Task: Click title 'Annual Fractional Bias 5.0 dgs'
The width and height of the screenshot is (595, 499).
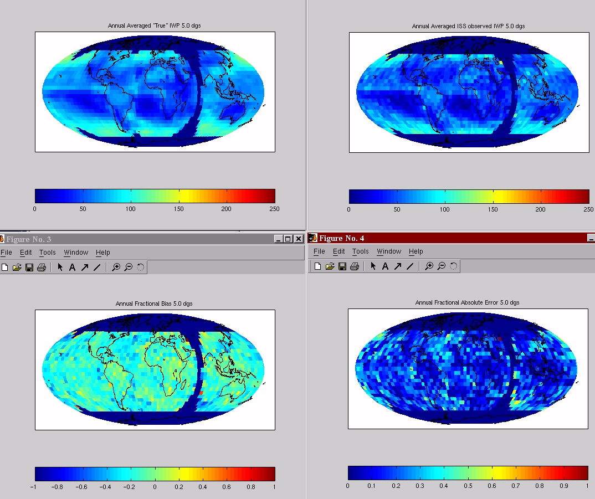Action: pyautogui.click(x=154, y=303)
